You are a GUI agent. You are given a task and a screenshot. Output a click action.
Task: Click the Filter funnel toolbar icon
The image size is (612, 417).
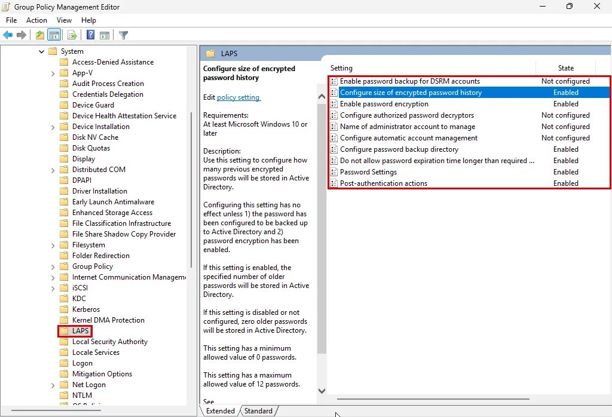[123, 35]
